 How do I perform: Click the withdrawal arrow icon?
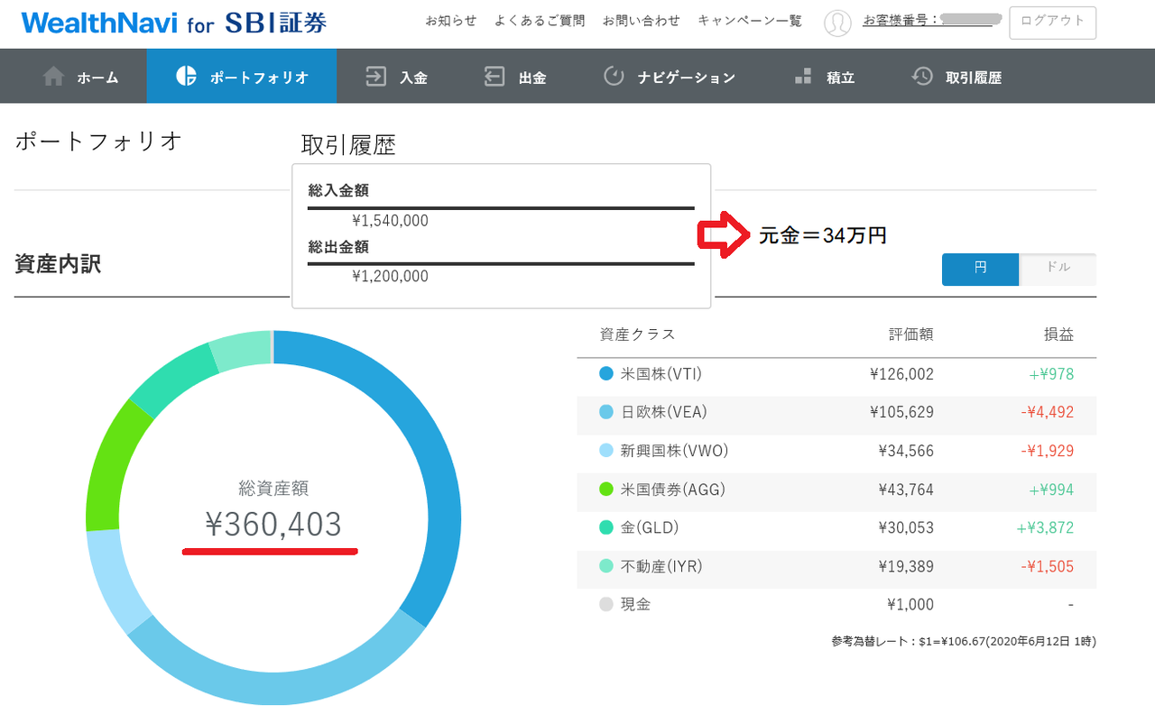pos(494,77)
